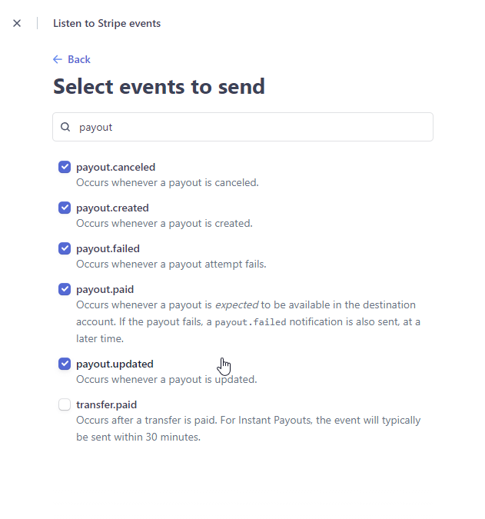This screenshot has width=485, height=519.
Task: Disable the payout.failed event checkbox
Action: click(65, 248)
